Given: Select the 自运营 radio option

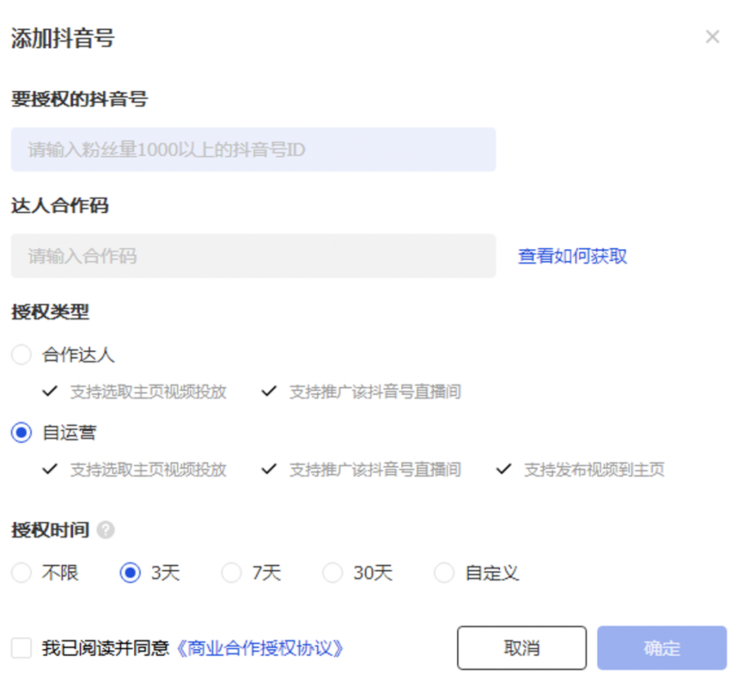Looking at the screenshot, I should point(21,432).
